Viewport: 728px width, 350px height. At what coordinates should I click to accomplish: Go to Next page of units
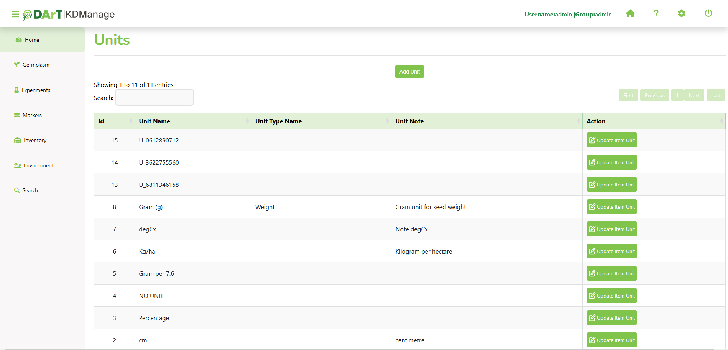point(694,95)
